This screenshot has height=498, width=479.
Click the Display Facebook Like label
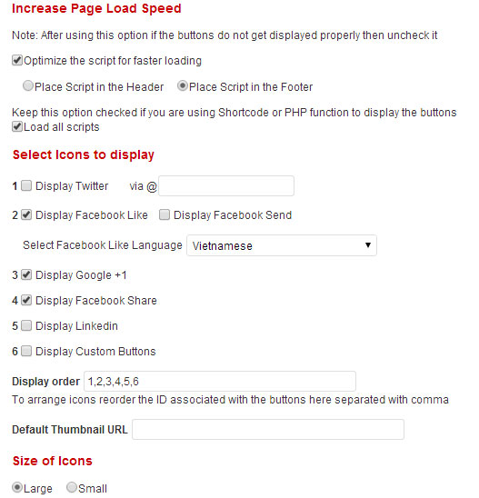pyautogui.click(x=92, y=215)
